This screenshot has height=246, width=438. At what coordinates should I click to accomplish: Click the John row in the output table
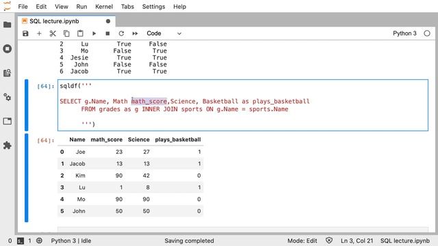(131, 211)
